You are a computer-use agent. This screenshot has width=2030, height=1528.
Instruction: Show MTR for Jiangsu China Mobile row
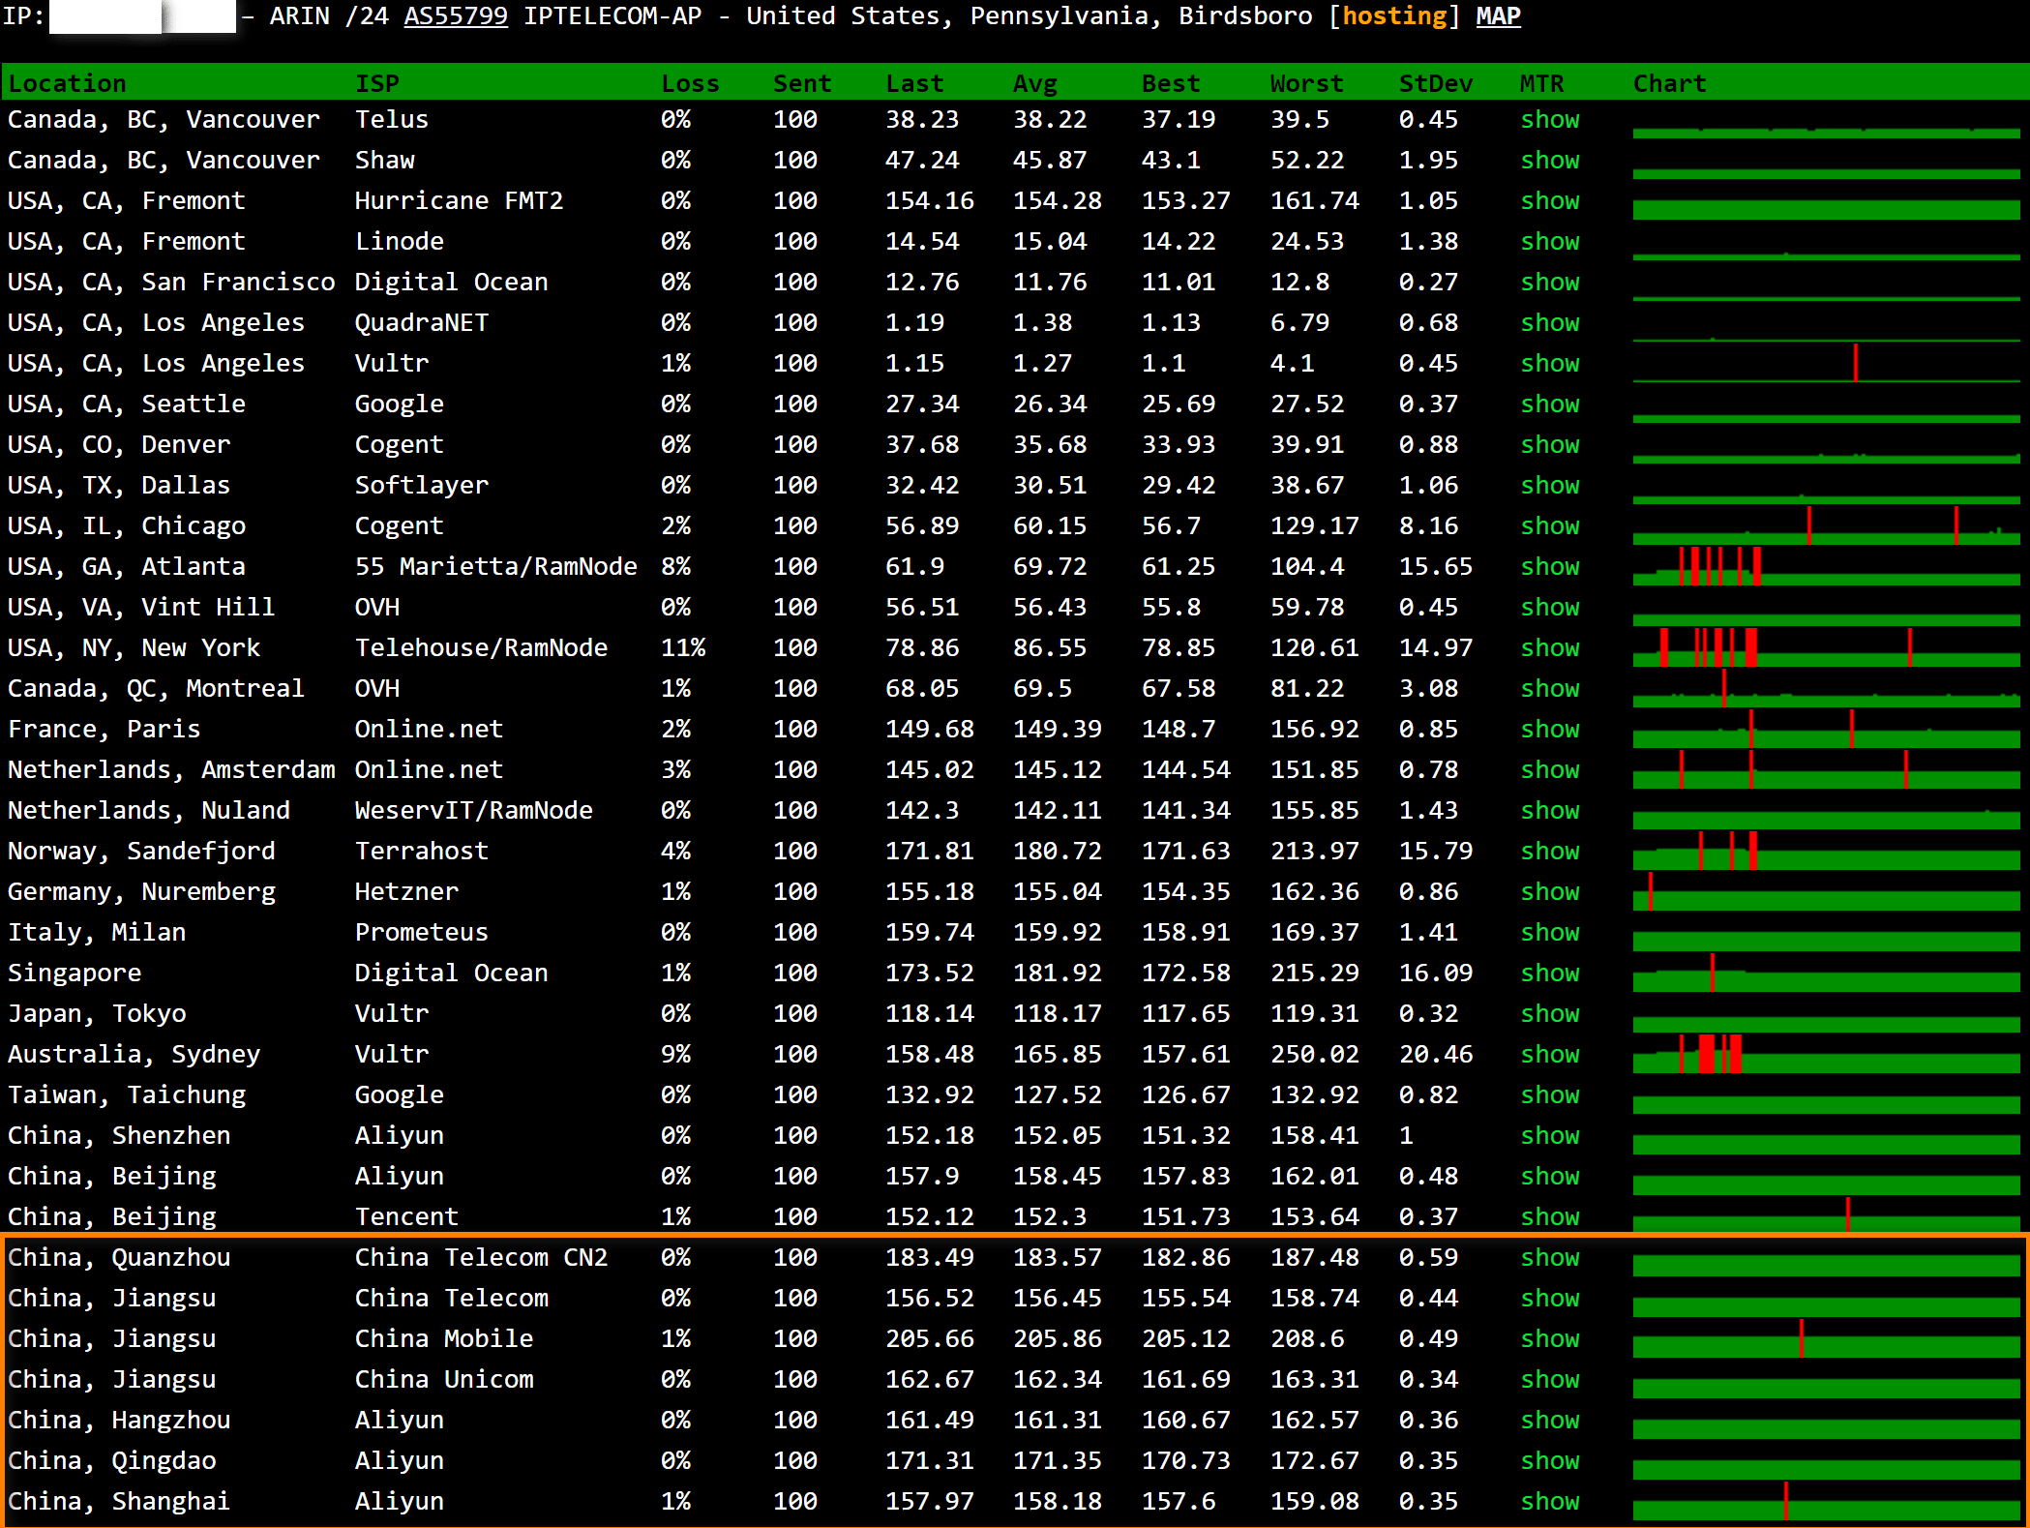tap(1549, 1338)
